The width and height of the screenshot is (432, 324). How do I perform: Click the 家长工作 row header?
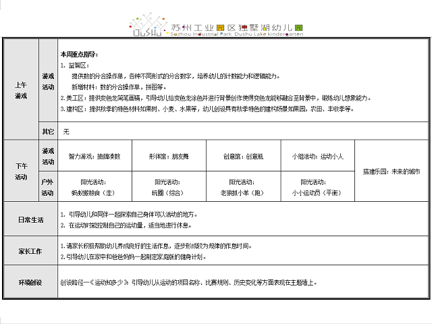[30, 251]
